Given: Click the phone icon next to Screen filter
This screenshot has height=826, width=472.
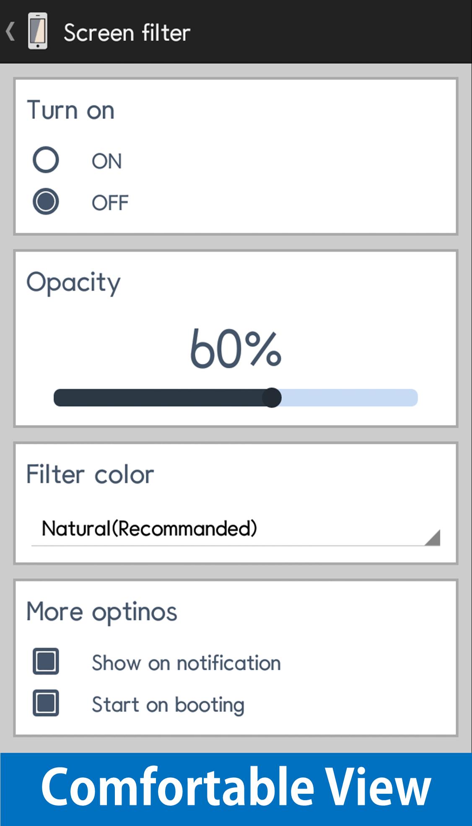Looking at the screenshot, I should click(x=37, y=31).
